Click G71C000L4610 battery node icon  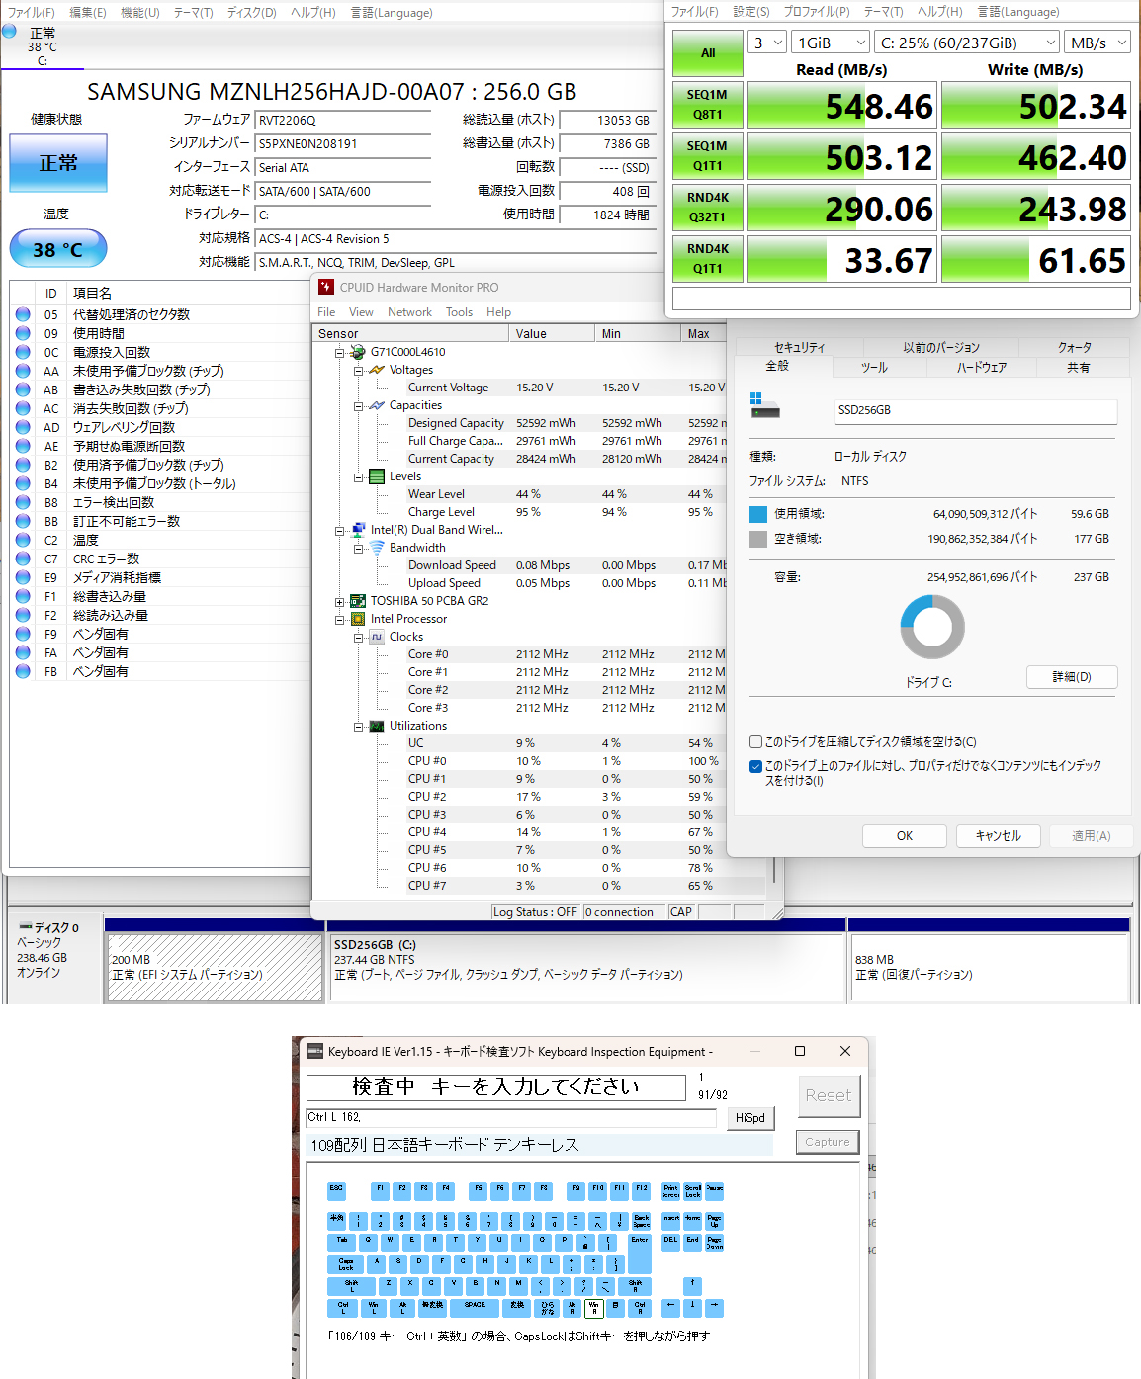[x=358, y=352]
